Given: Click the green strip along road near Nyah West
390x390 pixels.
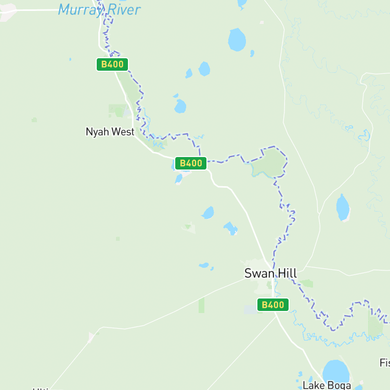Looking at the screenshot, I should click(129, 87).
